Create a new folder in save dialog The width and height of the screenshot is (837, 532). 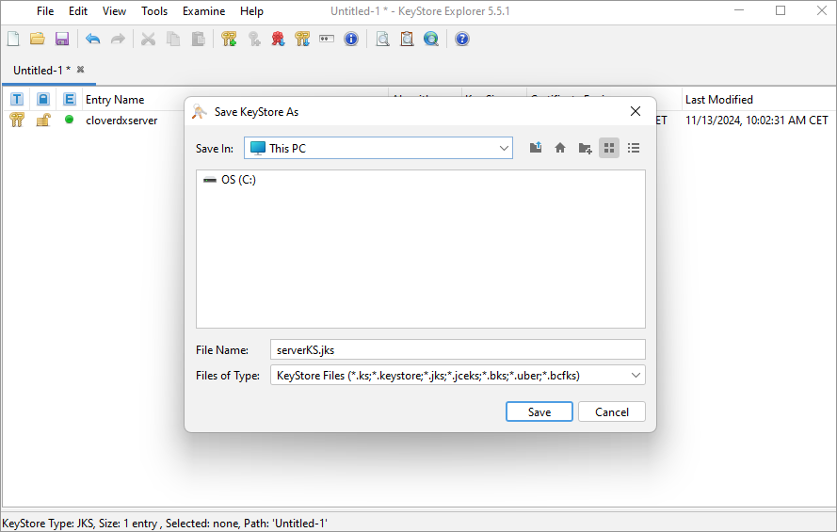coord(585,148)
